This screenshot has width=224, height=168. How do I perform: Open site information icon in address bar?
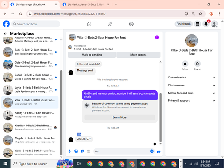[30, 14]
